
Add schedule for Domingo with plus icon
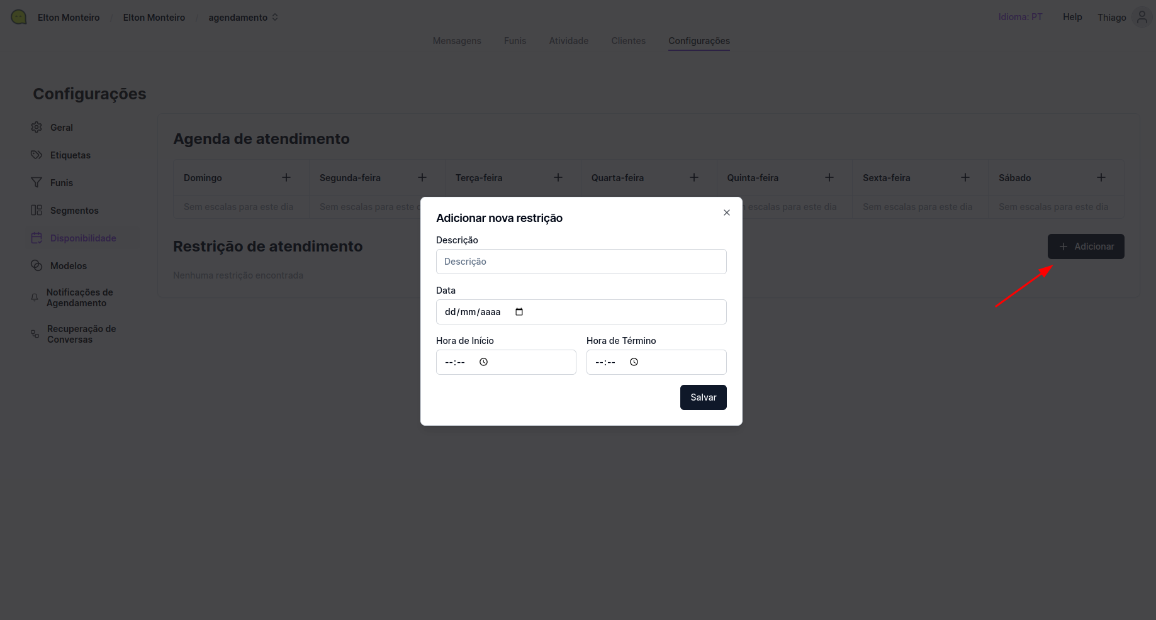(x=286, y=178)
